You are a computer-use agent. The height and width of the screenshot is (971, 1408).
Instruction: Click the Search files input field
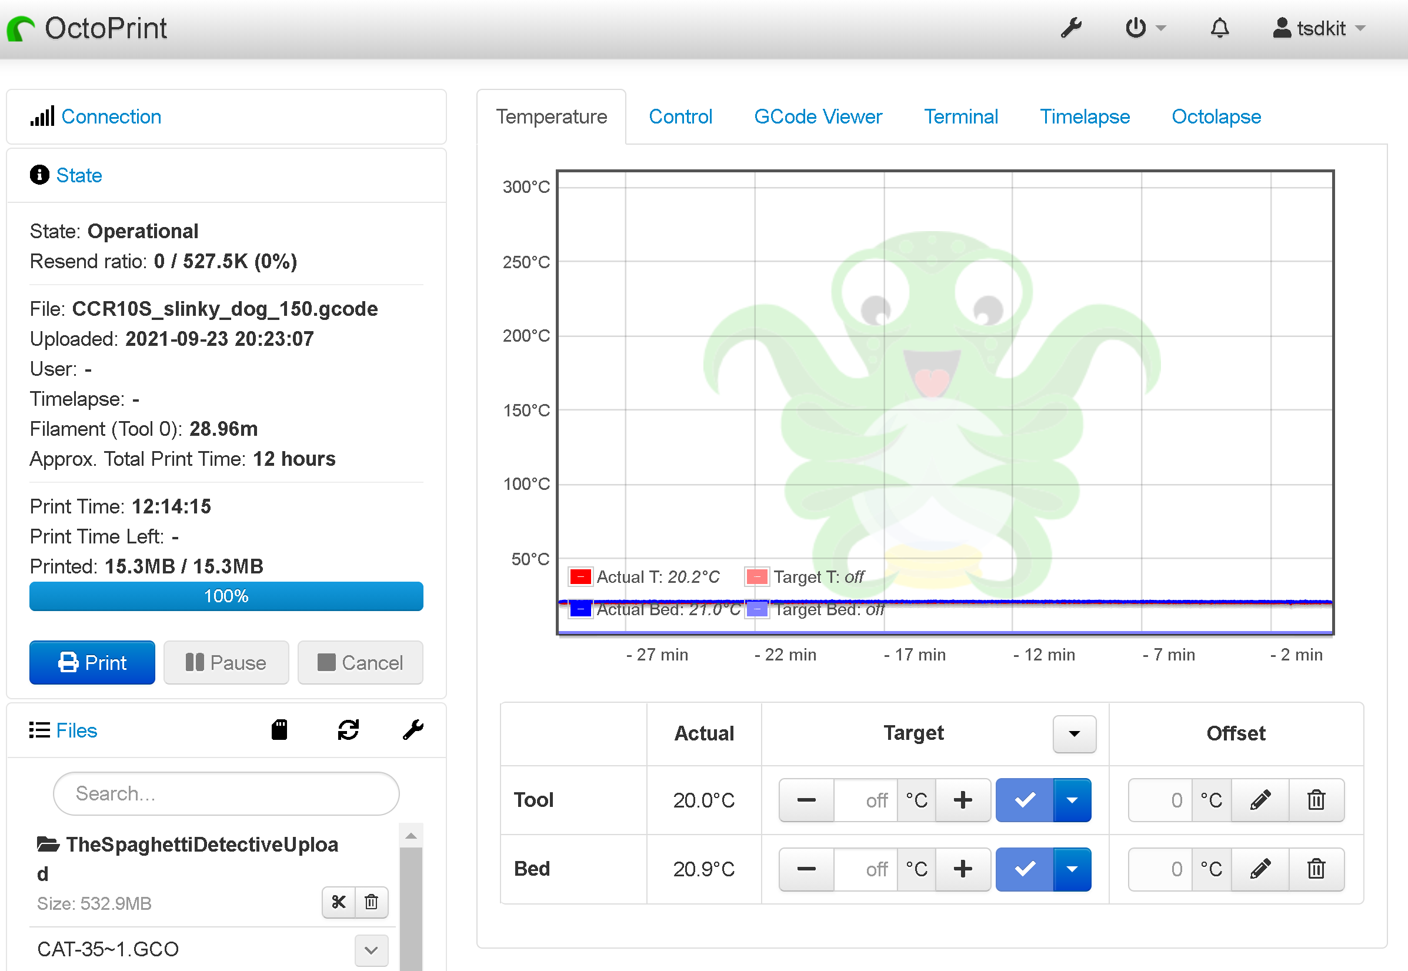226,793
